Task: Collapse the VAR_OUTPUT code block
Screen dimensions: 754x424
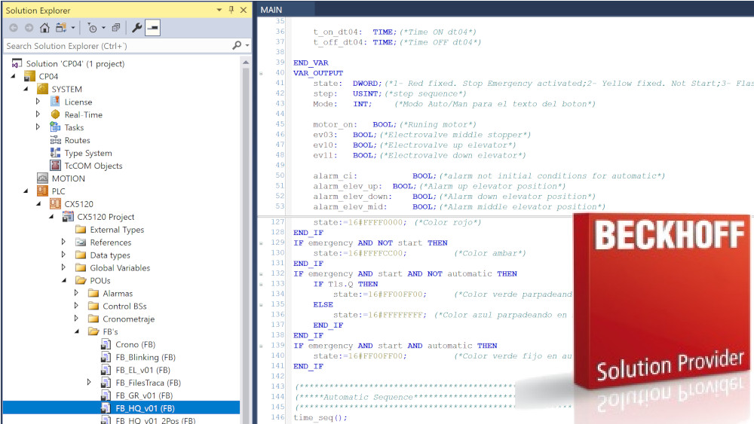Action: (x=261, y=73)
